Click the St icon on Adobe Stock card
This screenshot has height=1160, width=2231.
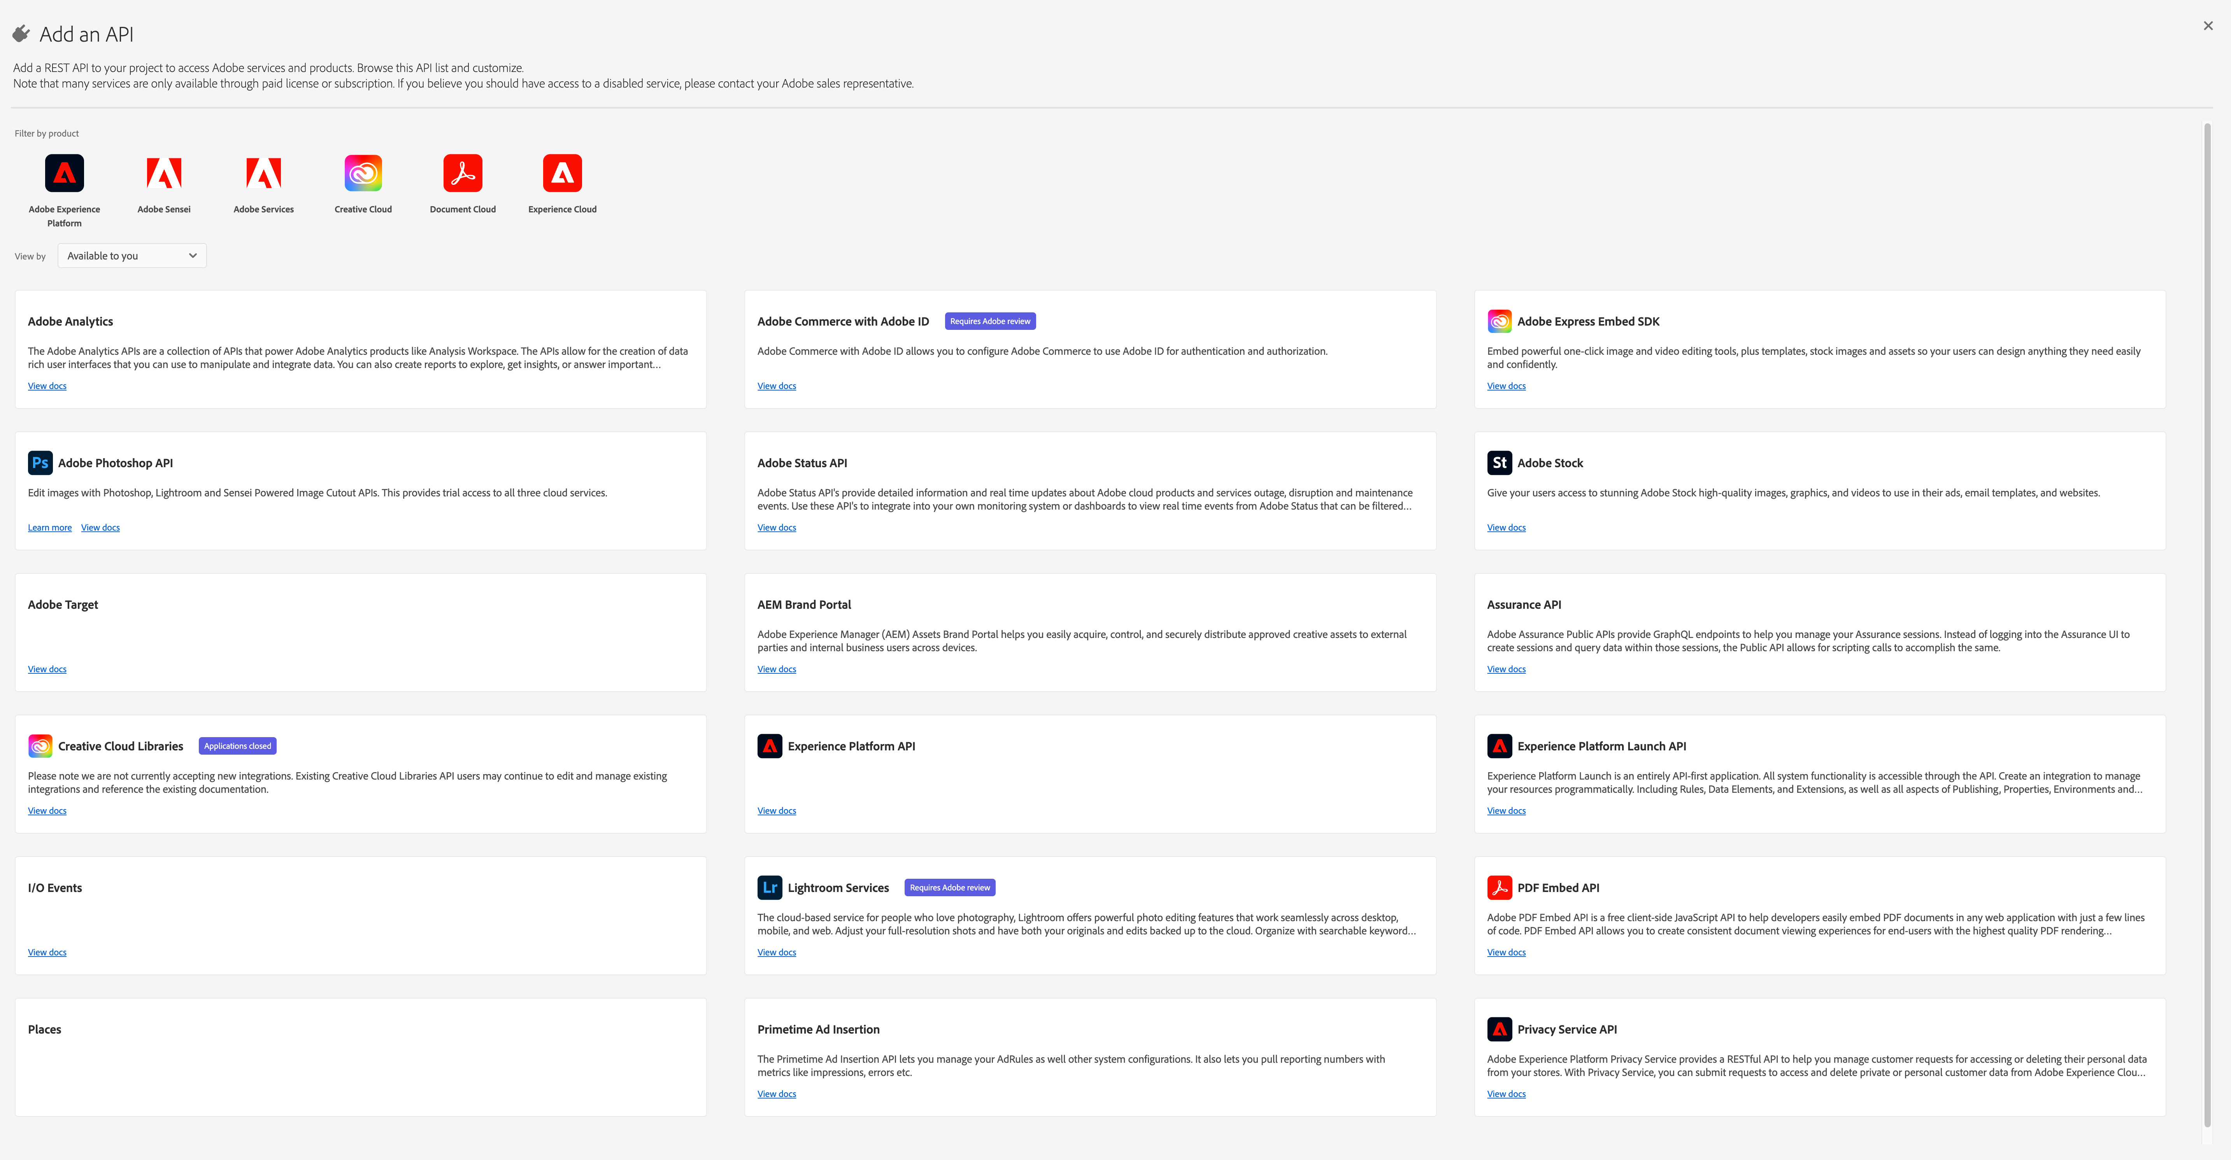(x=1499, y=463)
